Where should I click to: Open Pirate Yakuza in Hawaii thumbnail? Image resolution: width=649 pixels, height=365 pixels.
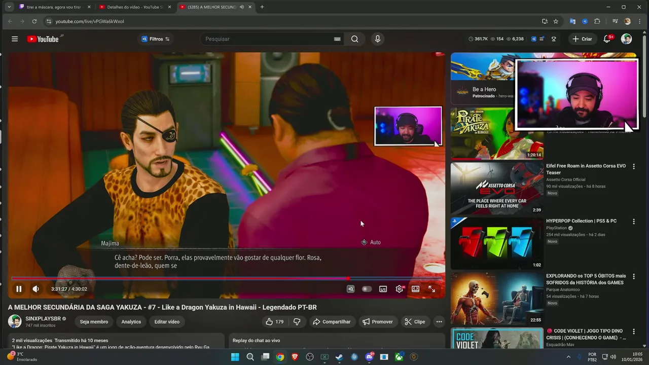coord(497,134)
